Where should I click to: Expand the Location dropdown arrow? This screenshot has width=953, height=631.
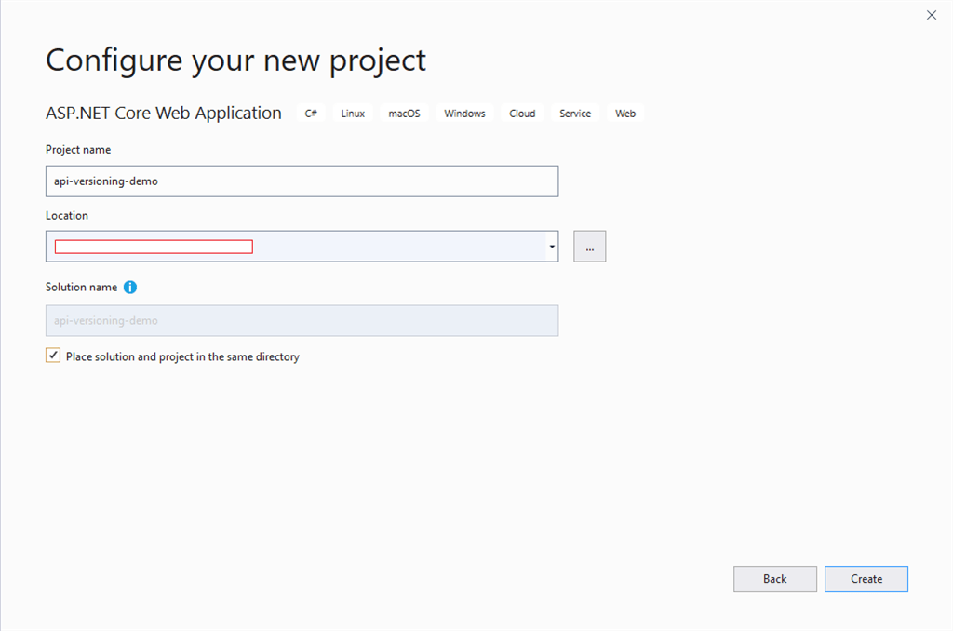pos(552,247)
